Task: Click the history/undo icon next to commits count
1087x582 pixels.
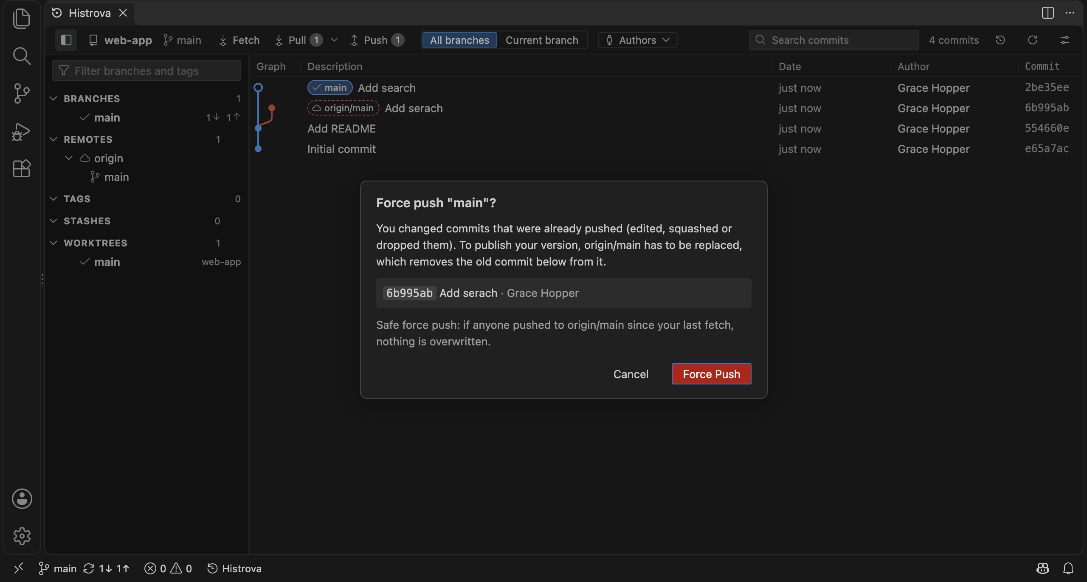Action: (x=1000, y=40)
